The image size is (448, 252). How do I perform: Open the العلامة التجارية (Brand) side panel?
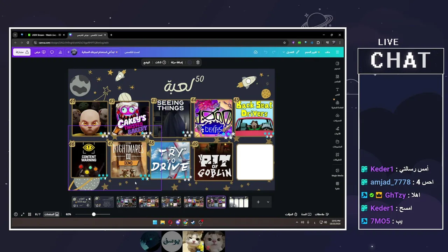(x=337, y=104)
